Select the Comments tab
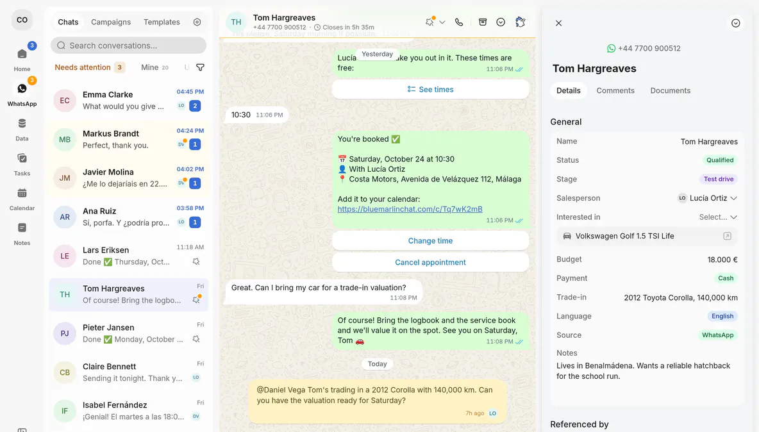Screen dimensions: 759x432 coord(615,90)
